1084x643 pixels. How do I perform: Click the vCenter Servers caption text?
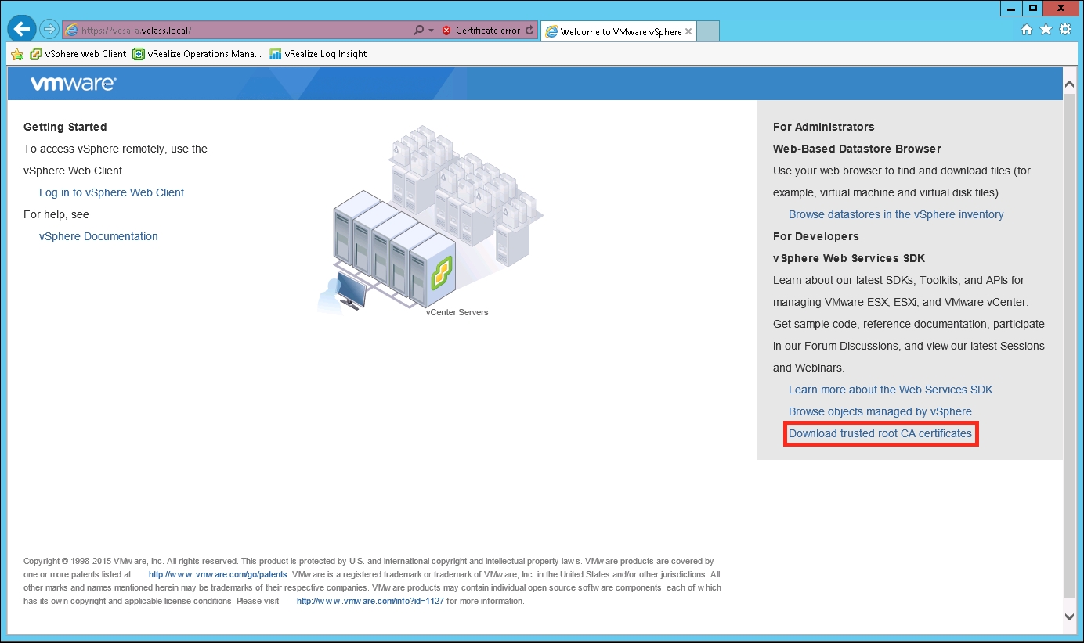(457, 312)
